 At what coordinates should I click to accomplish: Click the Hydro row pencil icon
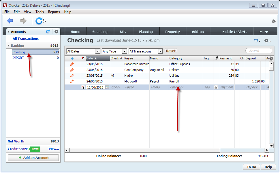[72, 76]
